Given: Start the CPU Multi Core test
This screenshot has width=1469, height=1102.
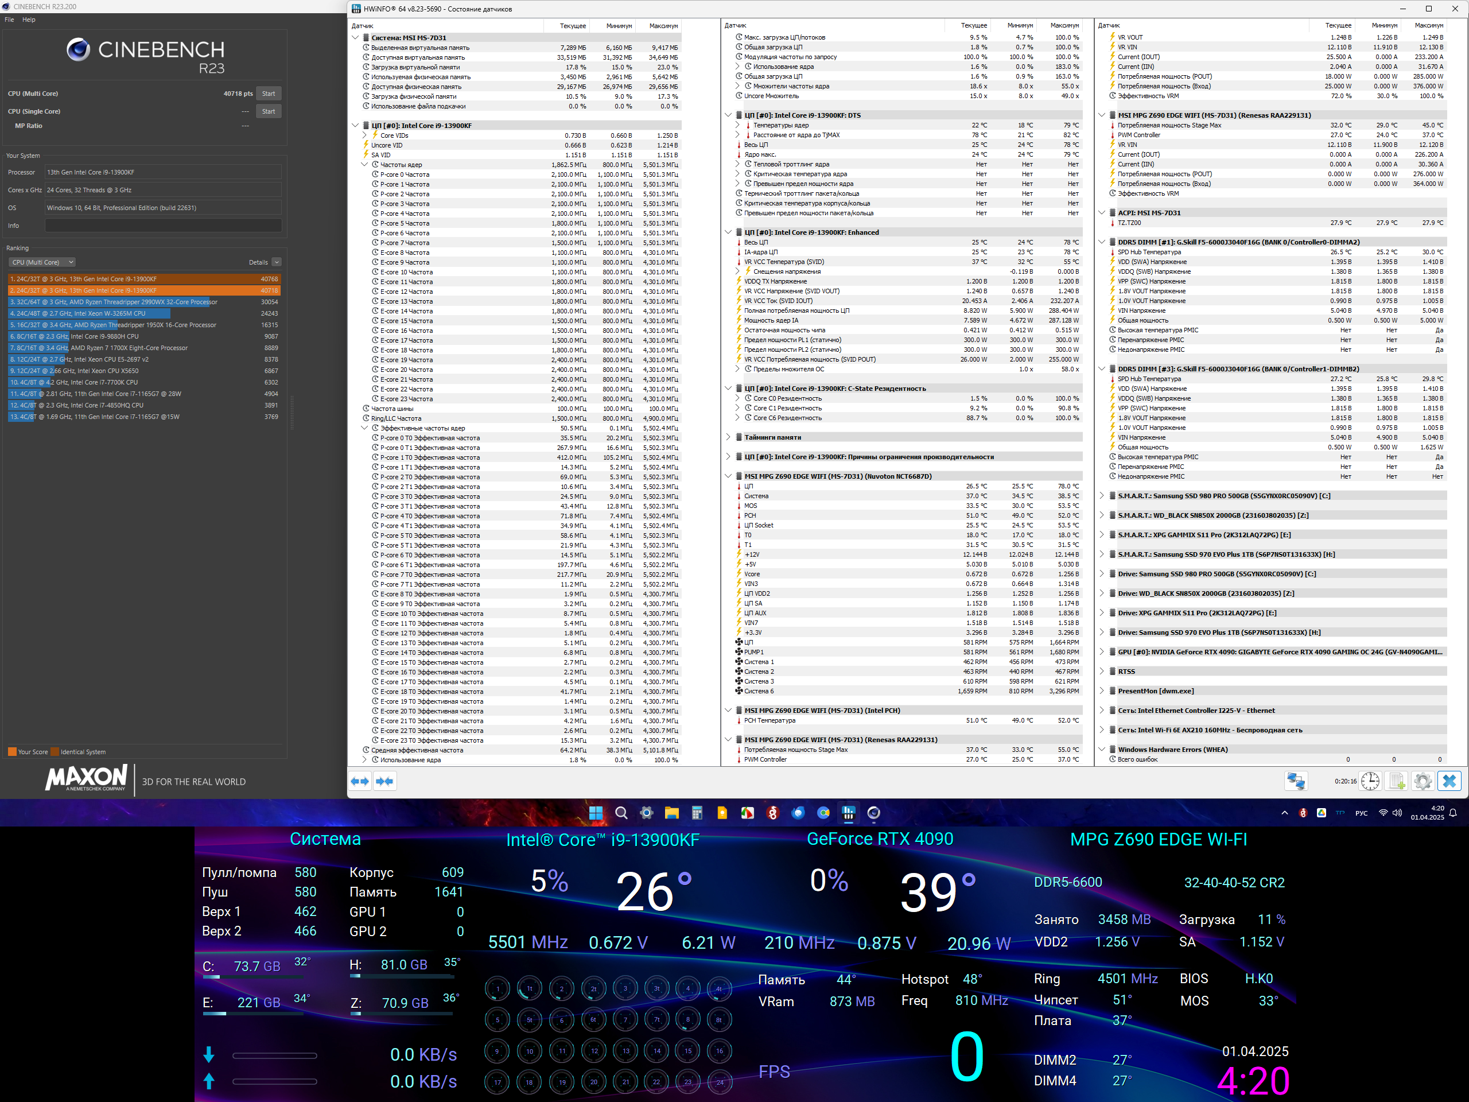Looking at the screenshot, I should point(269,94).
